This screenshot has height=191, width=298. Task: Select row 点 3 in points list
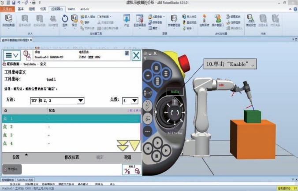coord(71,135)
